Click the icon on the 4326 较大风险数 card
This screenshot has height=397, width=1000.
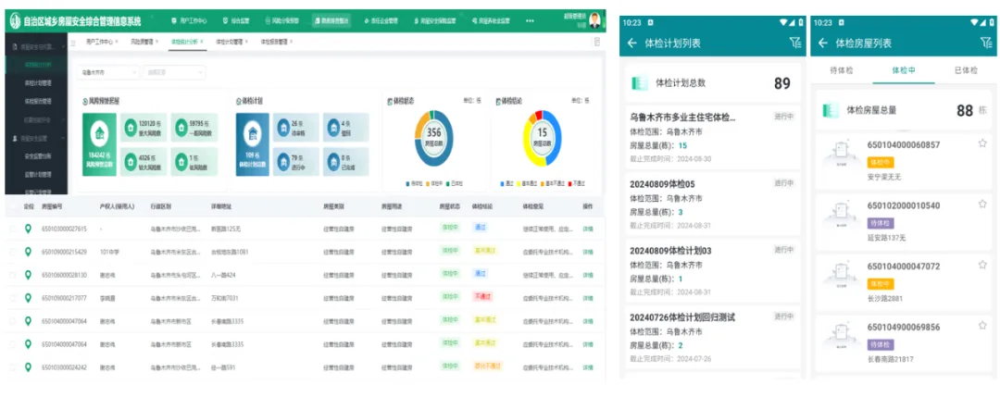tap(131, 161)
